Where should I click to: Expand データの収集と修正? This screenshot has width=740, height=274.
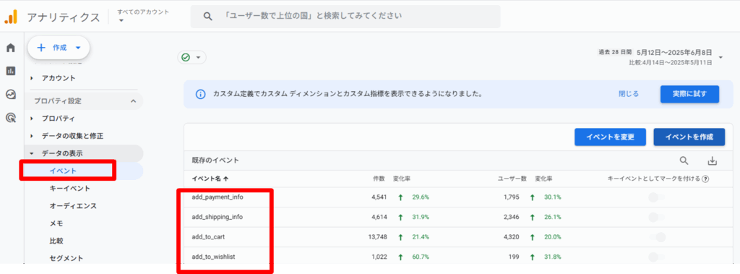(66, 136)
